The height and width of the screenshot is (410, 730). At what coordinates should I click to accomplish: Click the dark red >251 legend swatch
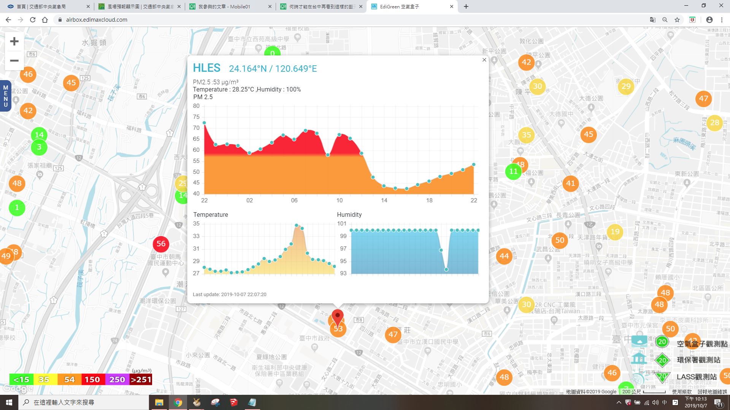(141, 379)
